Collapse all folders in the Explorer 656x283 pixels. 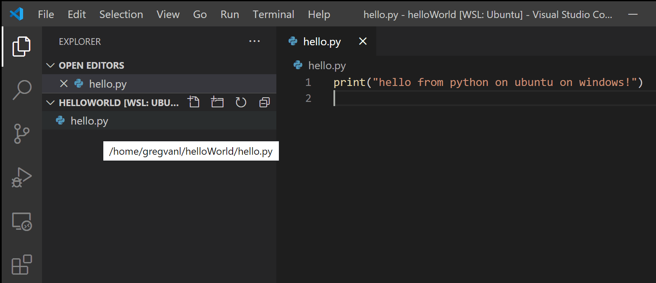[x=264, y=102]
